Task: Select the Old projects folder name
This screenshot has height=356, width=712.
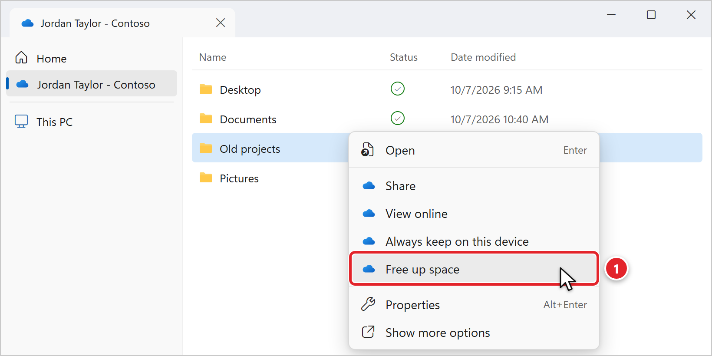Action: [x=250, y=149]
